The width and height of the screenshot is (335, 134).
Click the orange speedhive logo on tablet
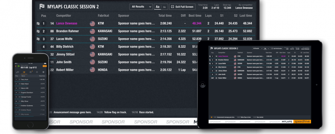click(302, 122)
